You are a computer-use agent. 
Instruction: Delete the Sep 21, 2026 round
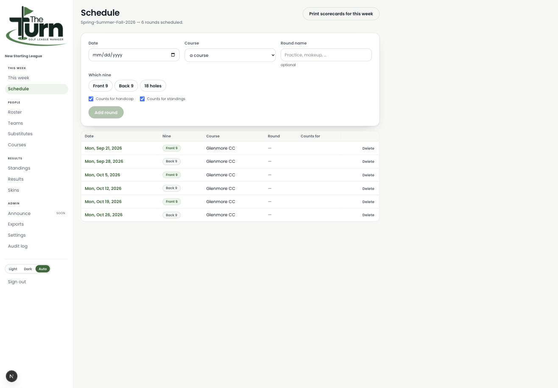(x=368, y=148)
